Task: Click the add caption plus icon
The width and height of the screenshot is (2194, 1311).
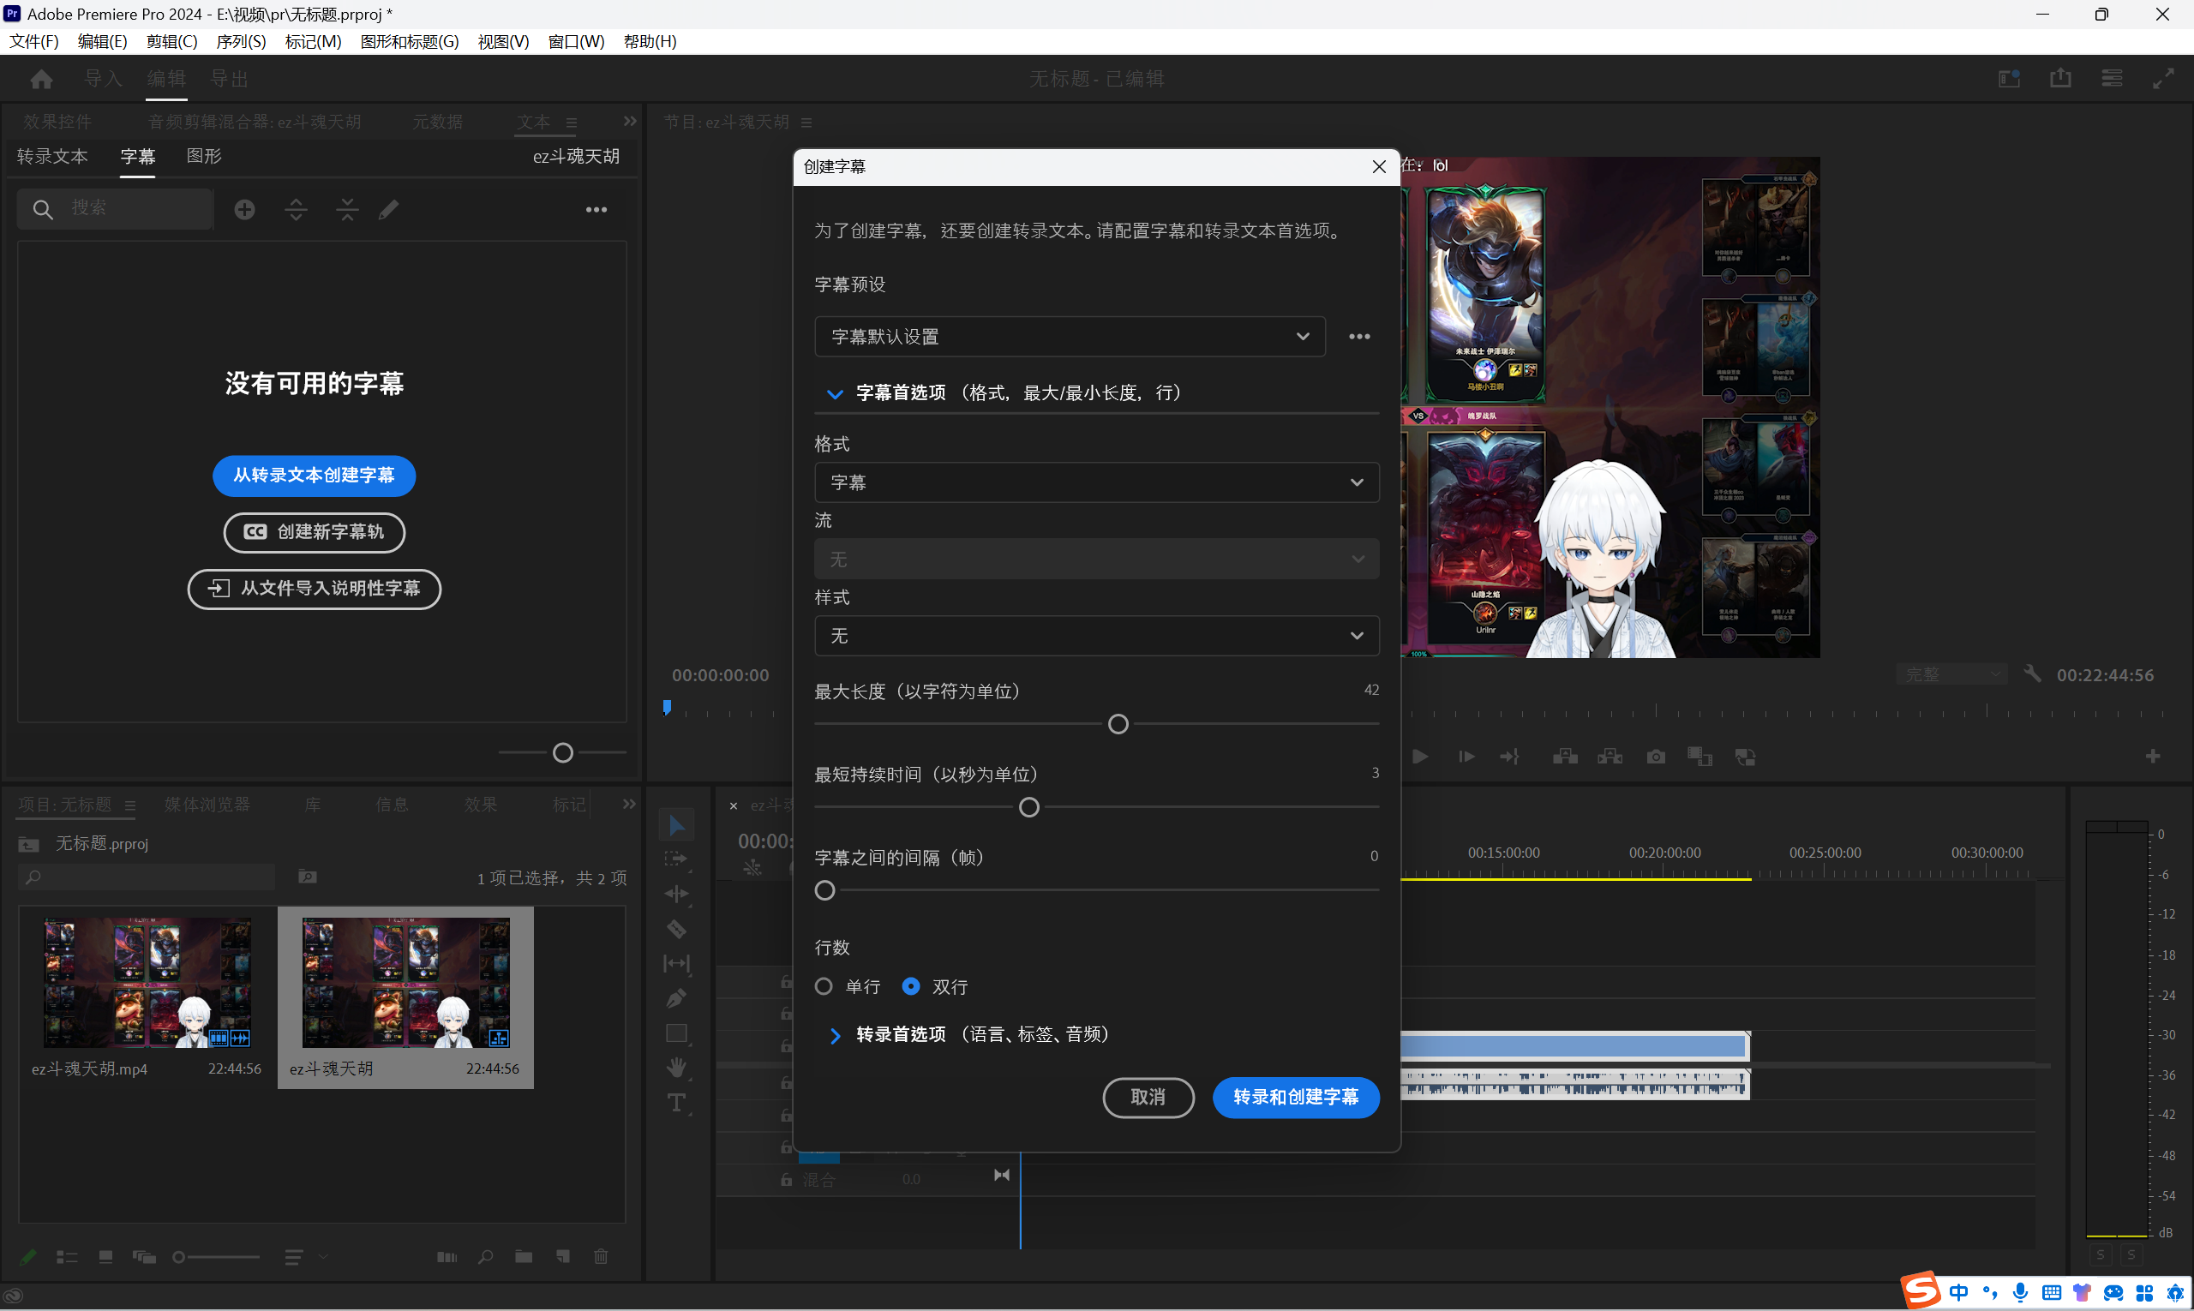Action: pyautogui.click(x=245, y=209)
